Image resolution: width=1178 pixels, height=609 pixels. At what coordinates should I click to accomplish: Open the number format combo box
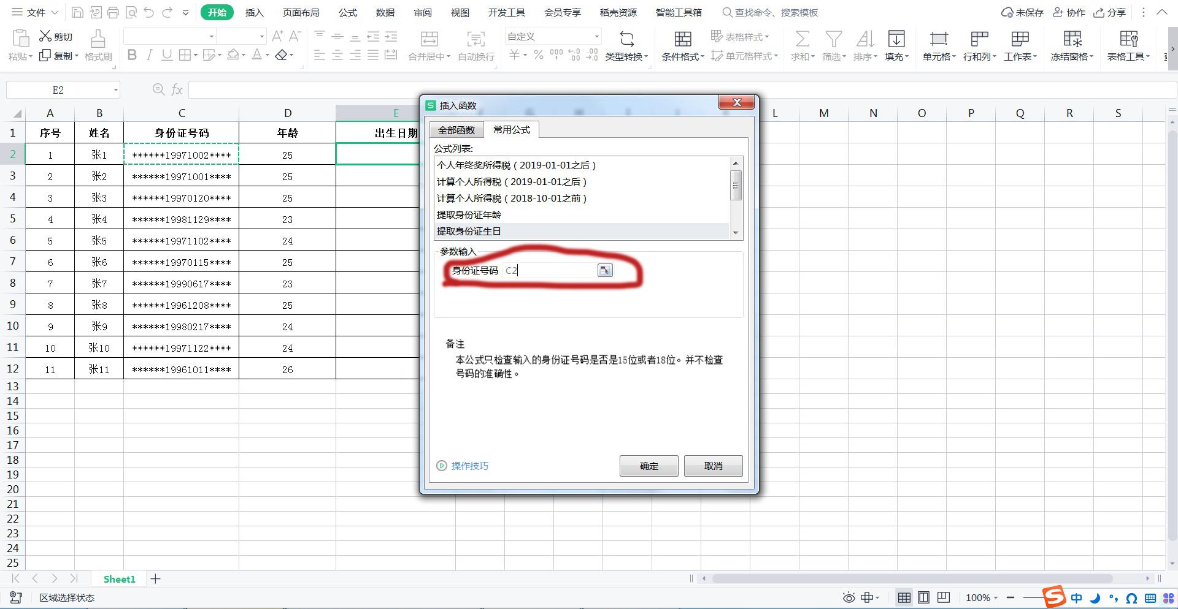[553, 37]
